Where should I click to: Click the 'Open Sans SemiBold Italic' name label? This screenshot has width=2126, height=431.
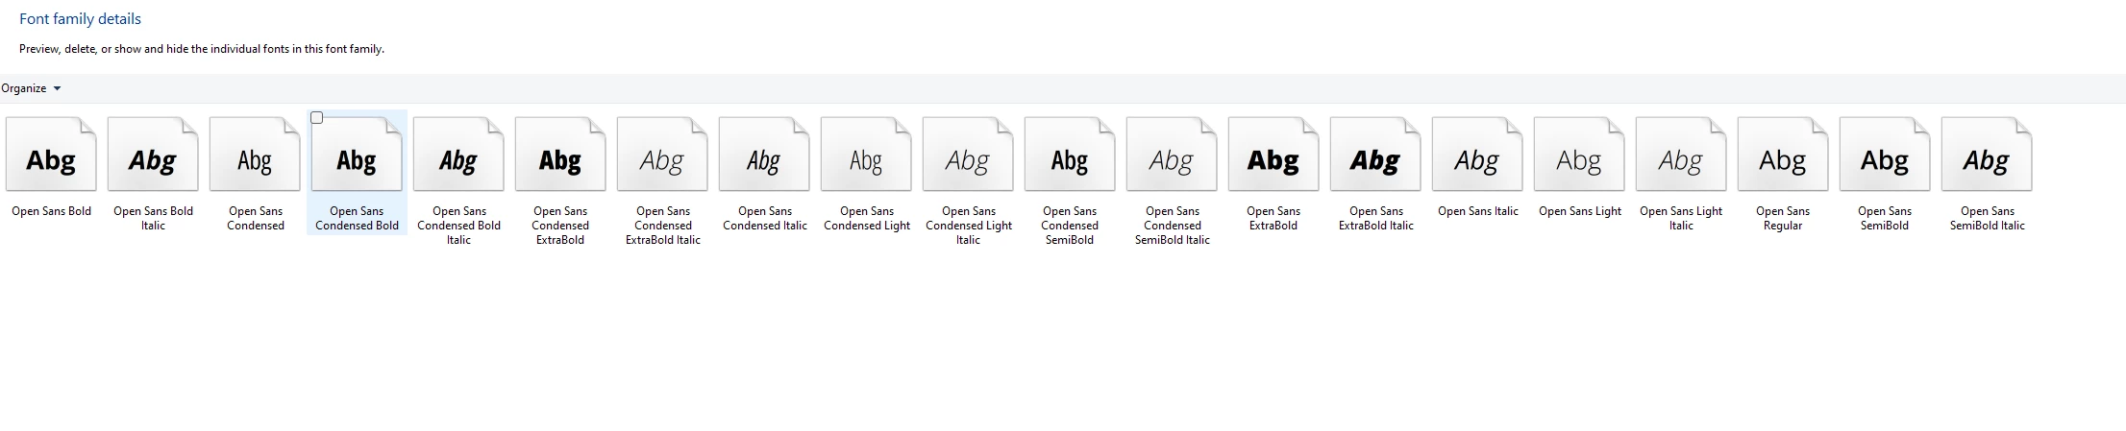[1987, 218]
